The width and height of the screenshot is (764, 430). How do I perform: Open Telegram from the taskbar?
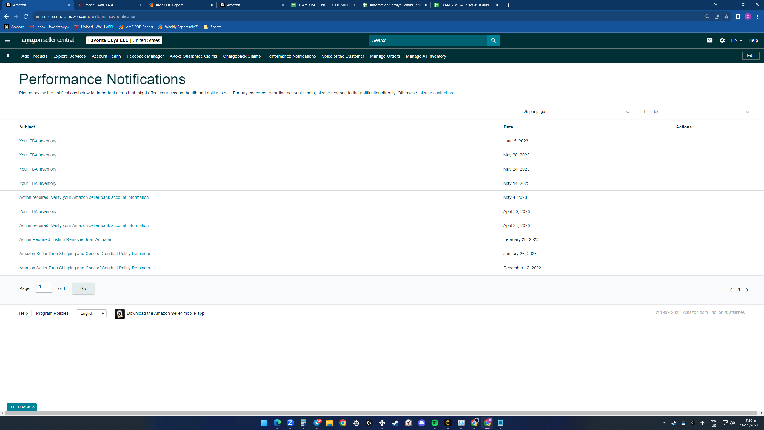(317, 423)
